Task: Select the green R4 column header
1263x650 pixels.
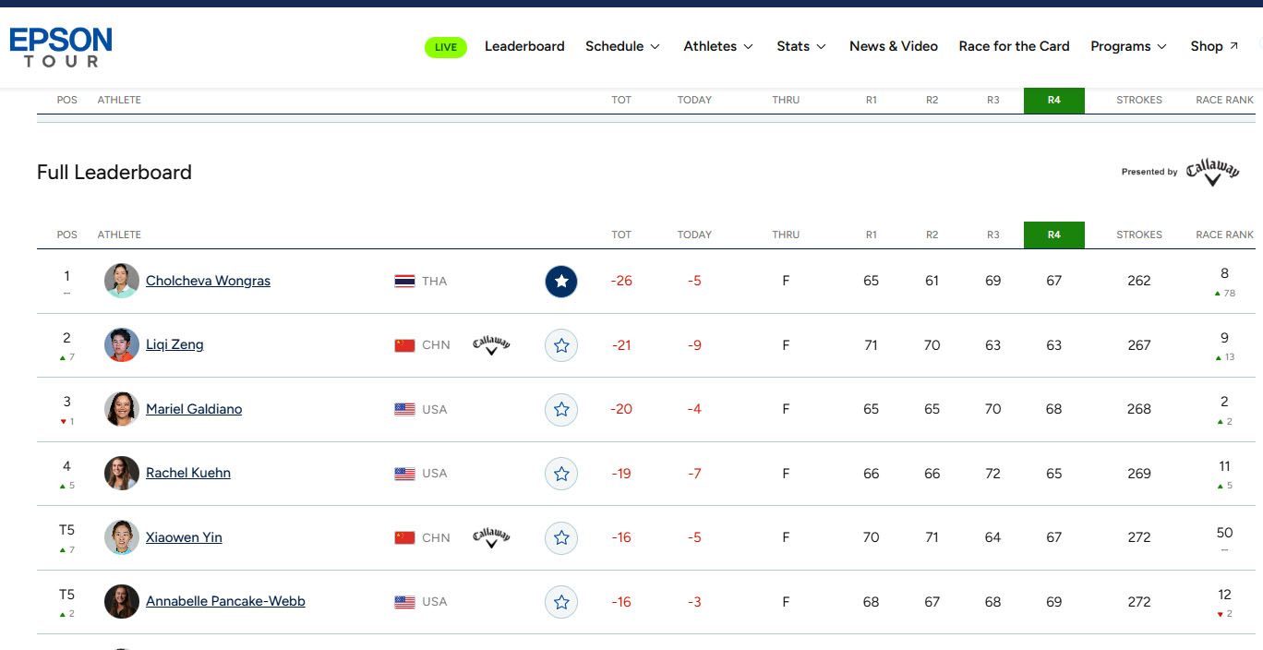Action: coord(1054,235)
